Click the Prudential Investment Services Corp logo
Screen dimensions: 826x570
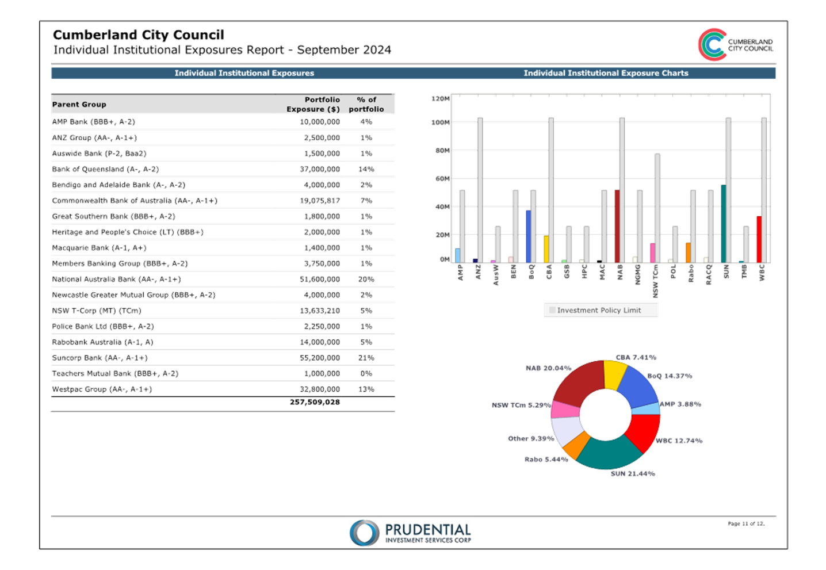410,533
